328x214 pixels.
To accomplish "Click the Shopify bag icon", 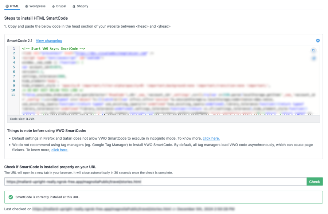I will 74,6.
